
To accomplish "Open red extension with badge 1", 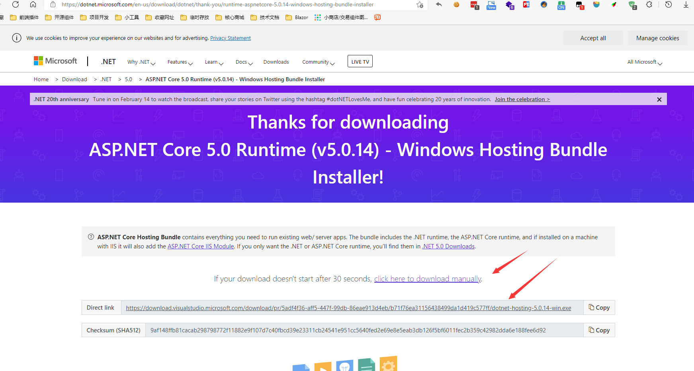I will coord(474,5).
